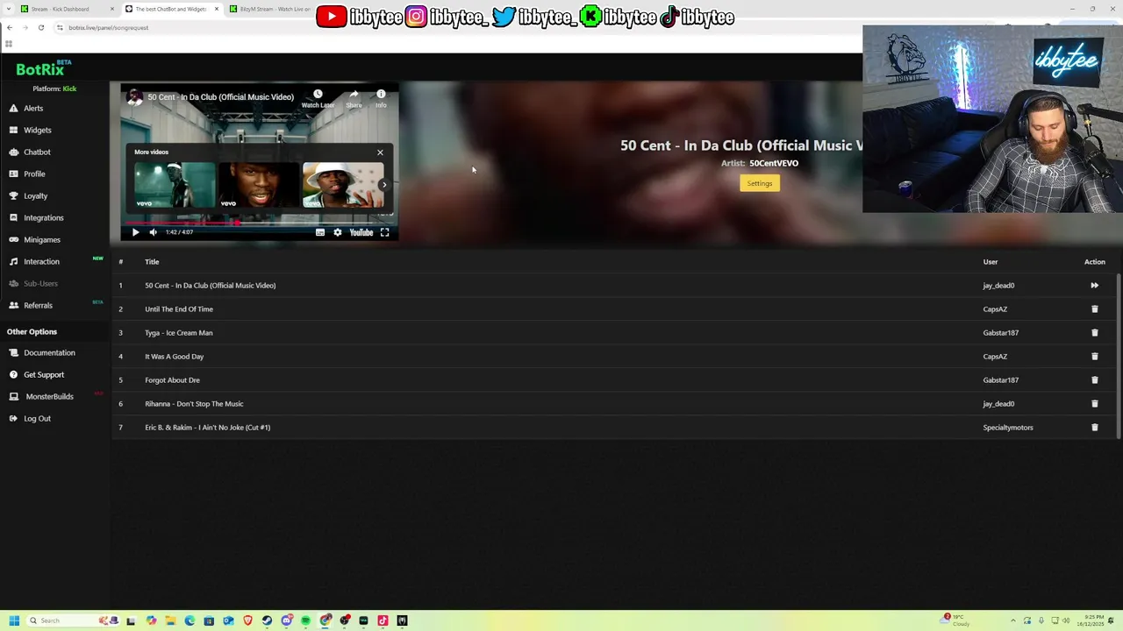Select the white-hat More videos thumbnail
1123x631 pixels.
pyautogui.click(x=343, y=185)
